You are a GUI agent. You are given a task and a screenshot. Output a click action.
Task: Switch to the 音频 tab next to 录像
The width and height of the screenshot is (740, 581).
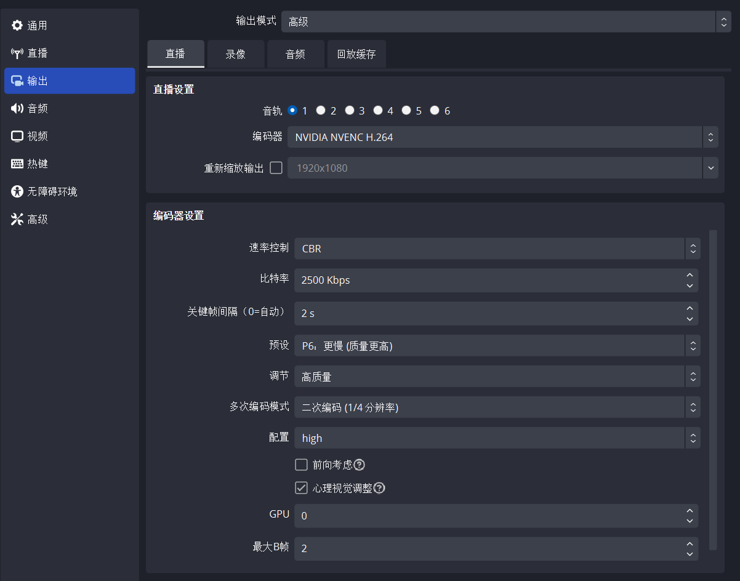tap(296, 54)
